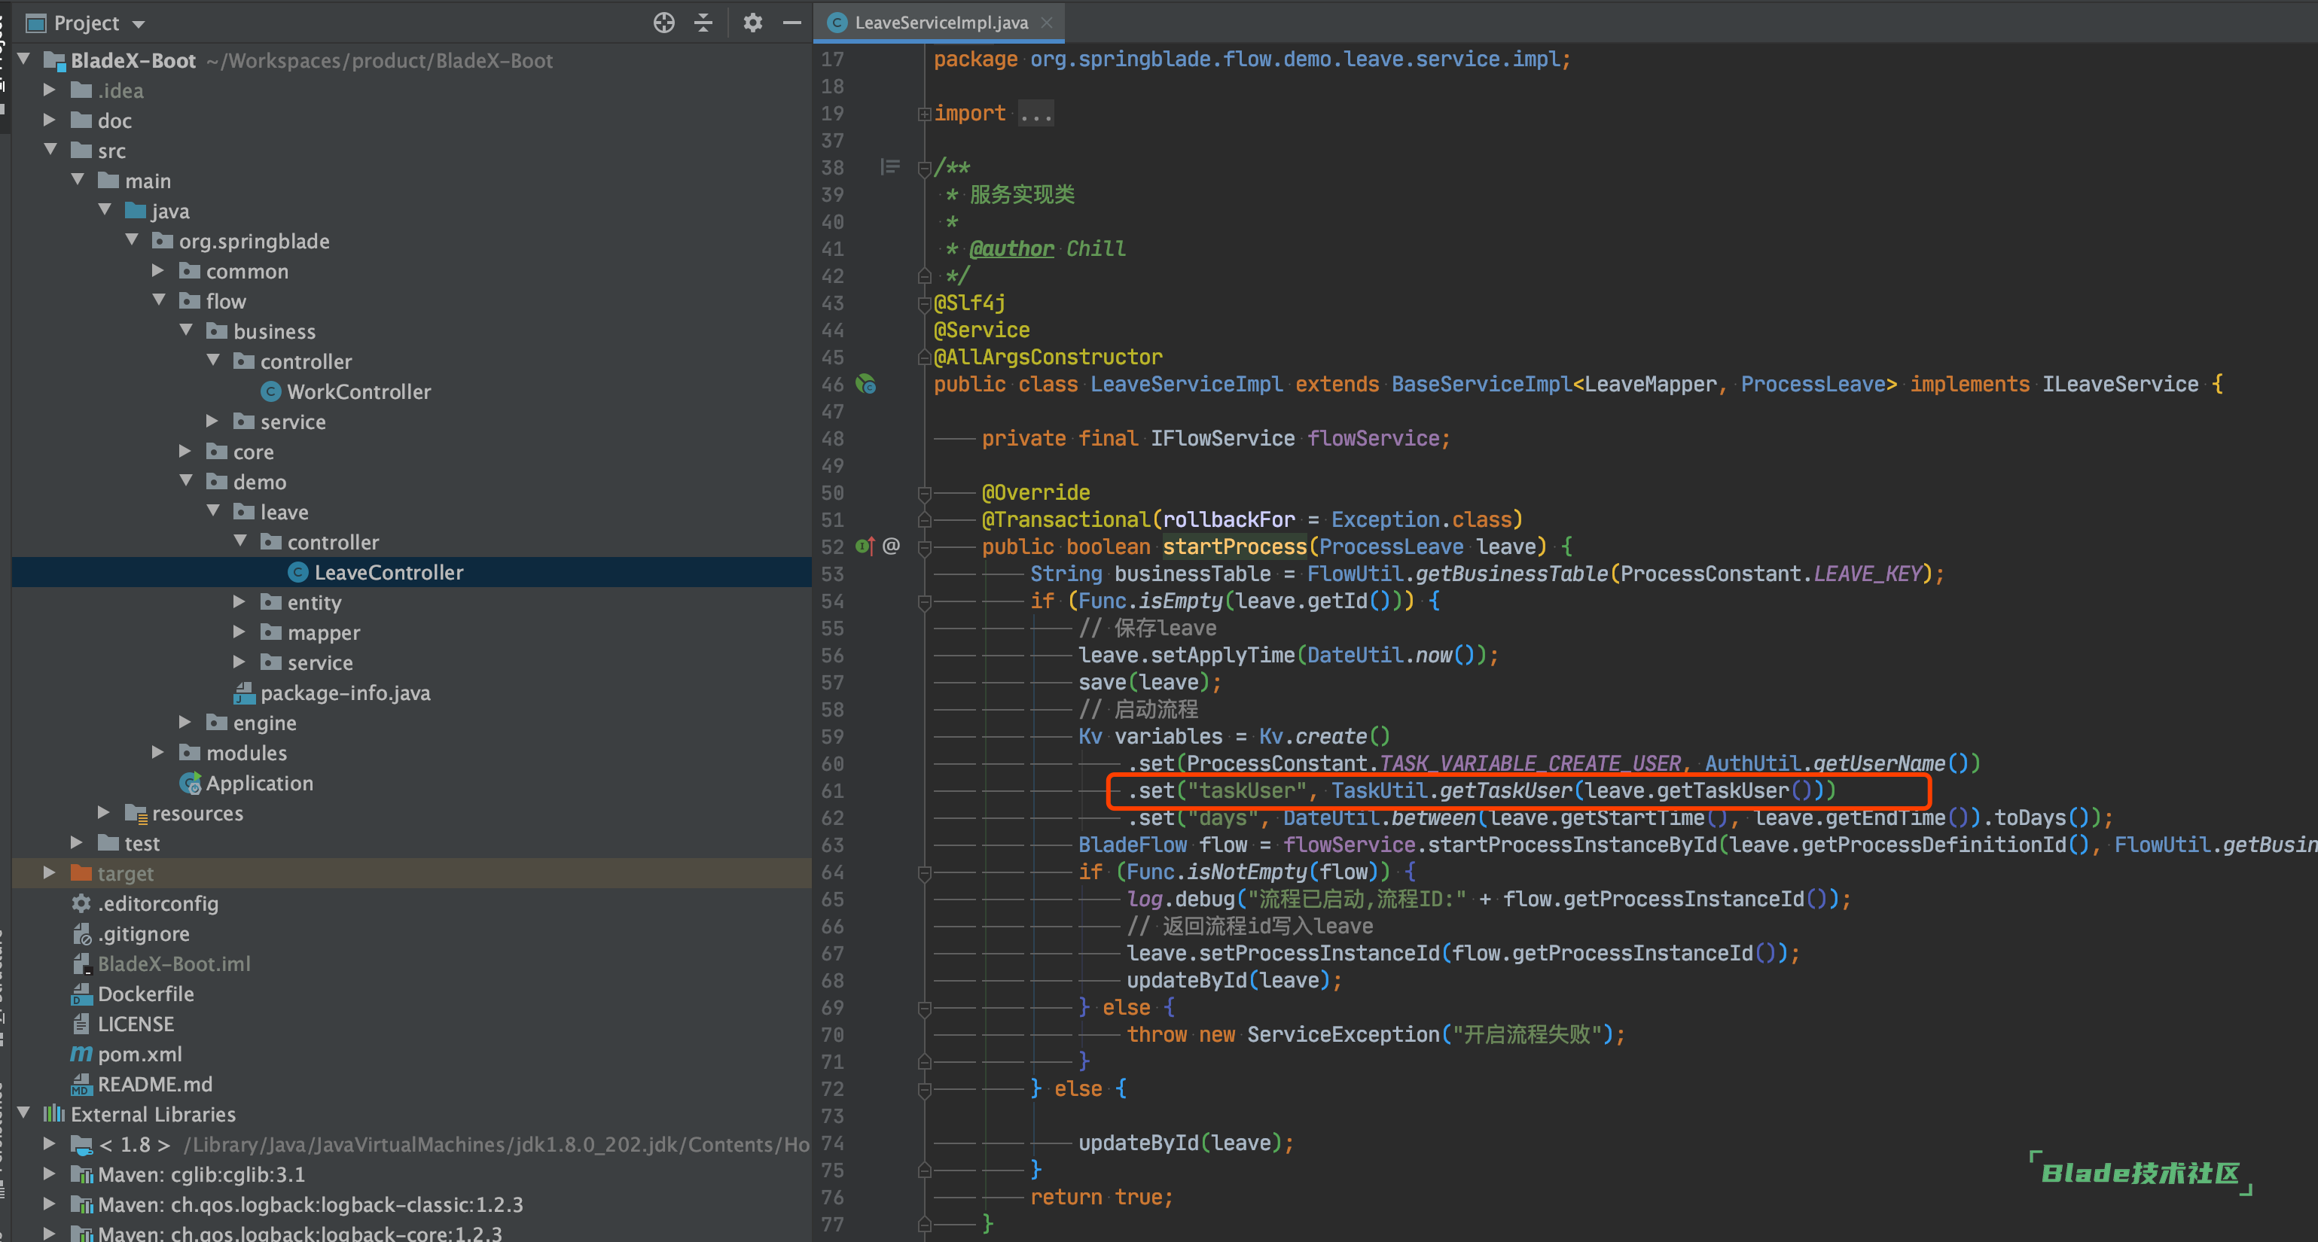Collapse the src folder
The width and height of the screenshot is (2318, 1242).
[x=50, y=149]
